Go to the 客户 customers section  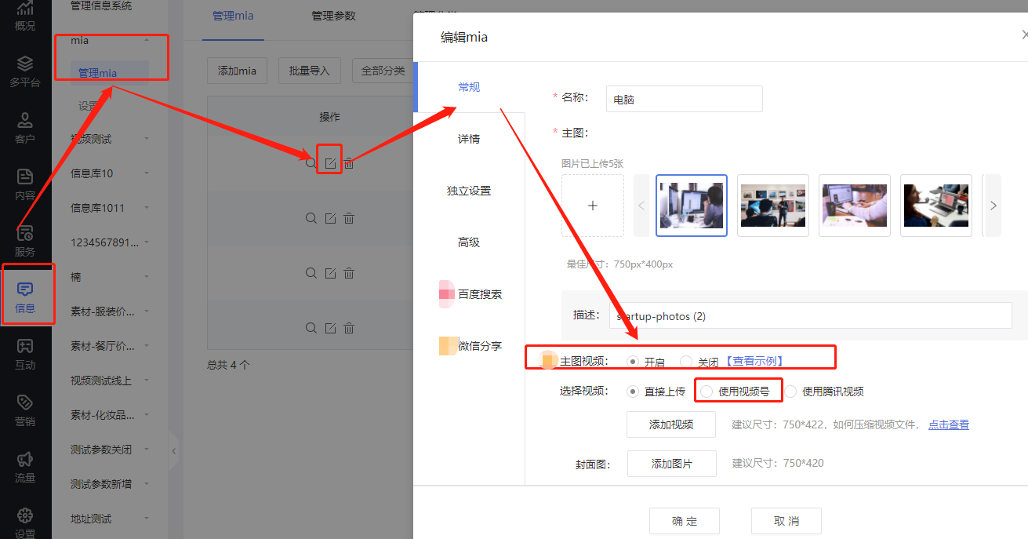point(25,128)
